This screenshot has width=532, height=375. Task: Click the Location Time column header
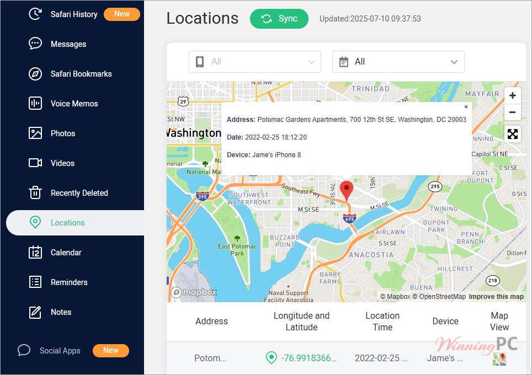382,322
